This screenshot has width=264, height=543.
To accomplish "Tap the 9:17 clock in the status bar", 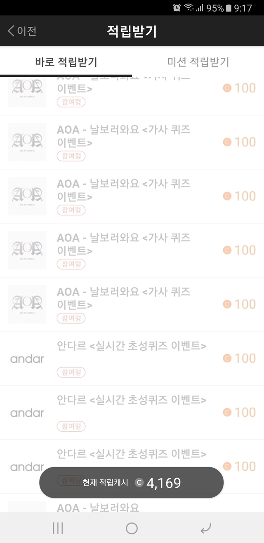I will (x=243, y=8).
